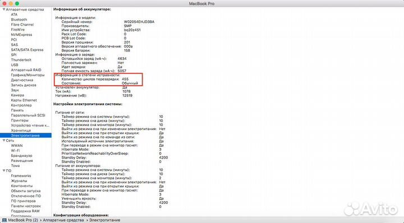Select Запись дисков item
The height and width of the screenshot is (223, 404).
tap(24, 85)
